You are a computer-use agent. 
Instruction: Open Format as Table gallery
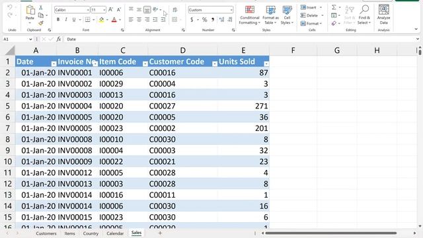(270, 15)
